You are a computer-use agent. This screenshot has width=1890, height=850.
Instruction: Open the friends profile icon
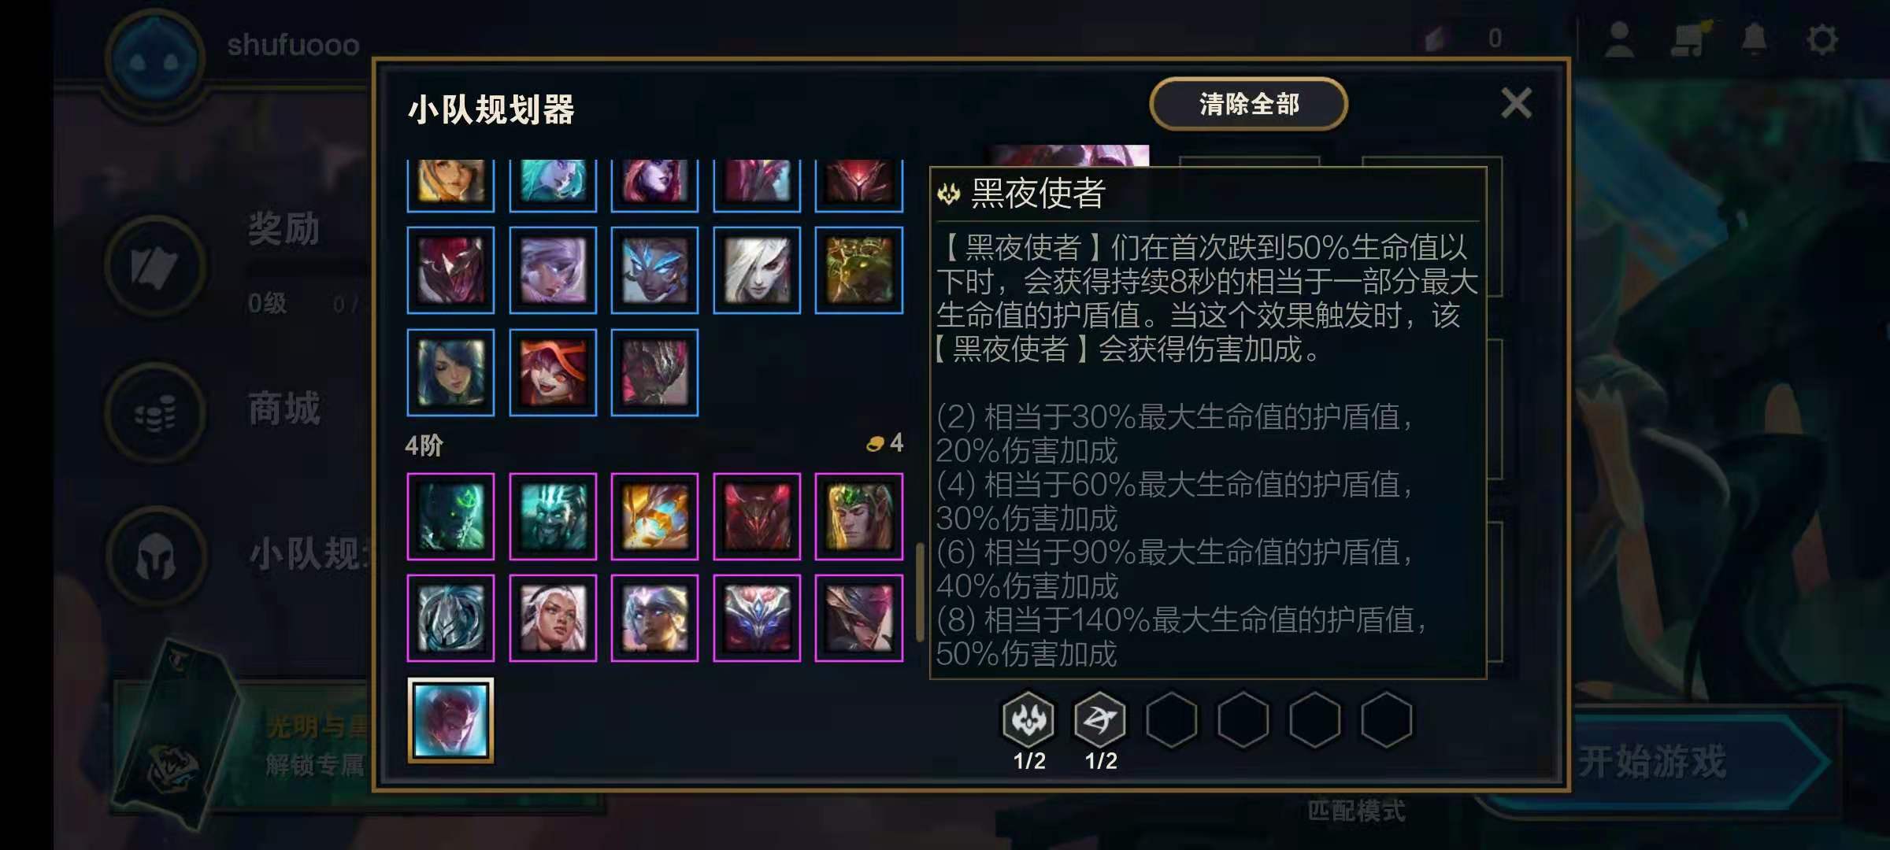[1619, 39]
